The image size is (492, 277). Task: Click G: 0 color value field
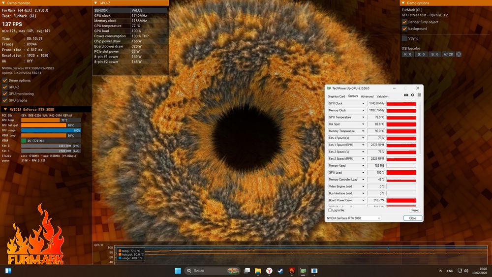click(x=421, y=54)
